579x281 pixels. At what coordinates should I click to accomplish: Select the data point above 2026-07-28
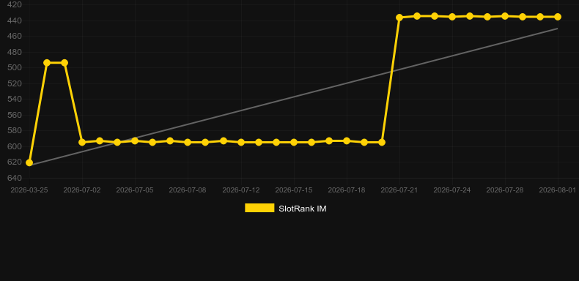pyautogui.click(x=505, y=16)
